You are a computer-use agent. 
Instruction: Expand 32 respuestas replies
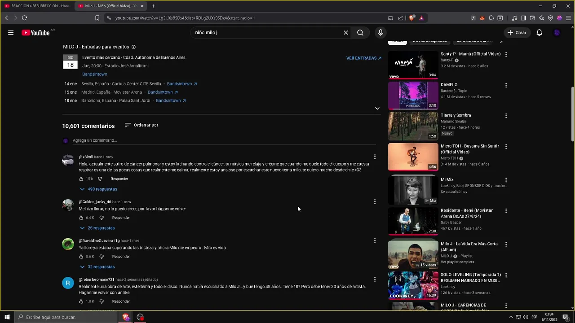tap(97, 267)
